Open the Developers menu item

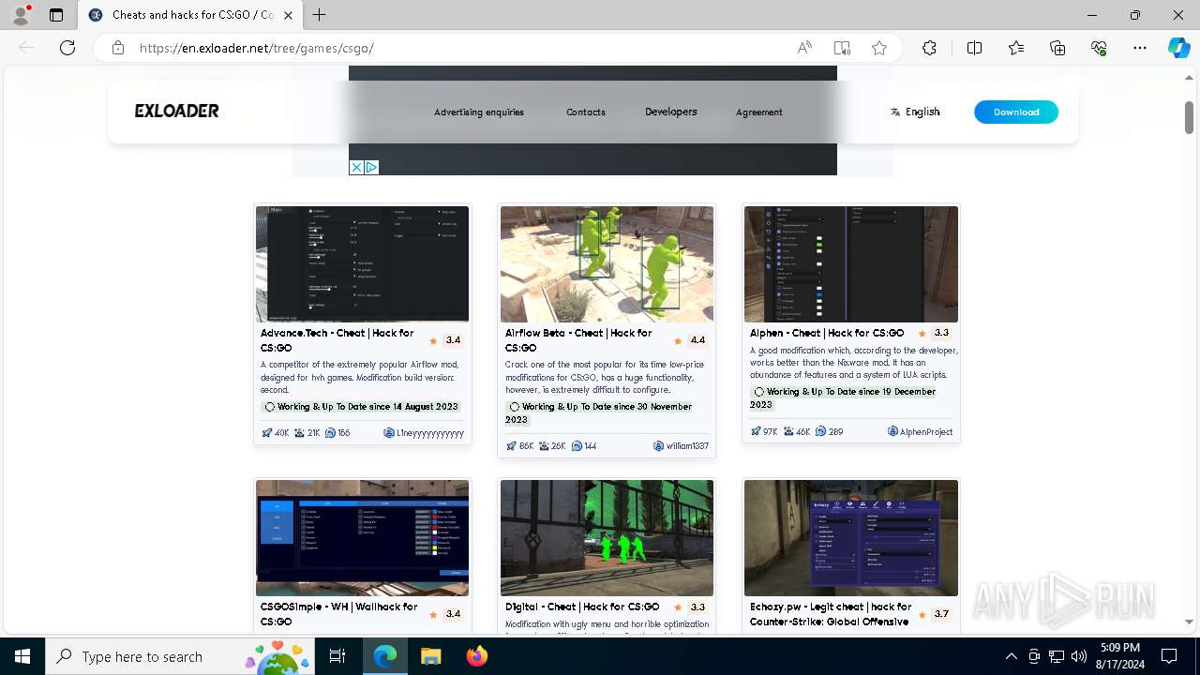coord(671,112)
